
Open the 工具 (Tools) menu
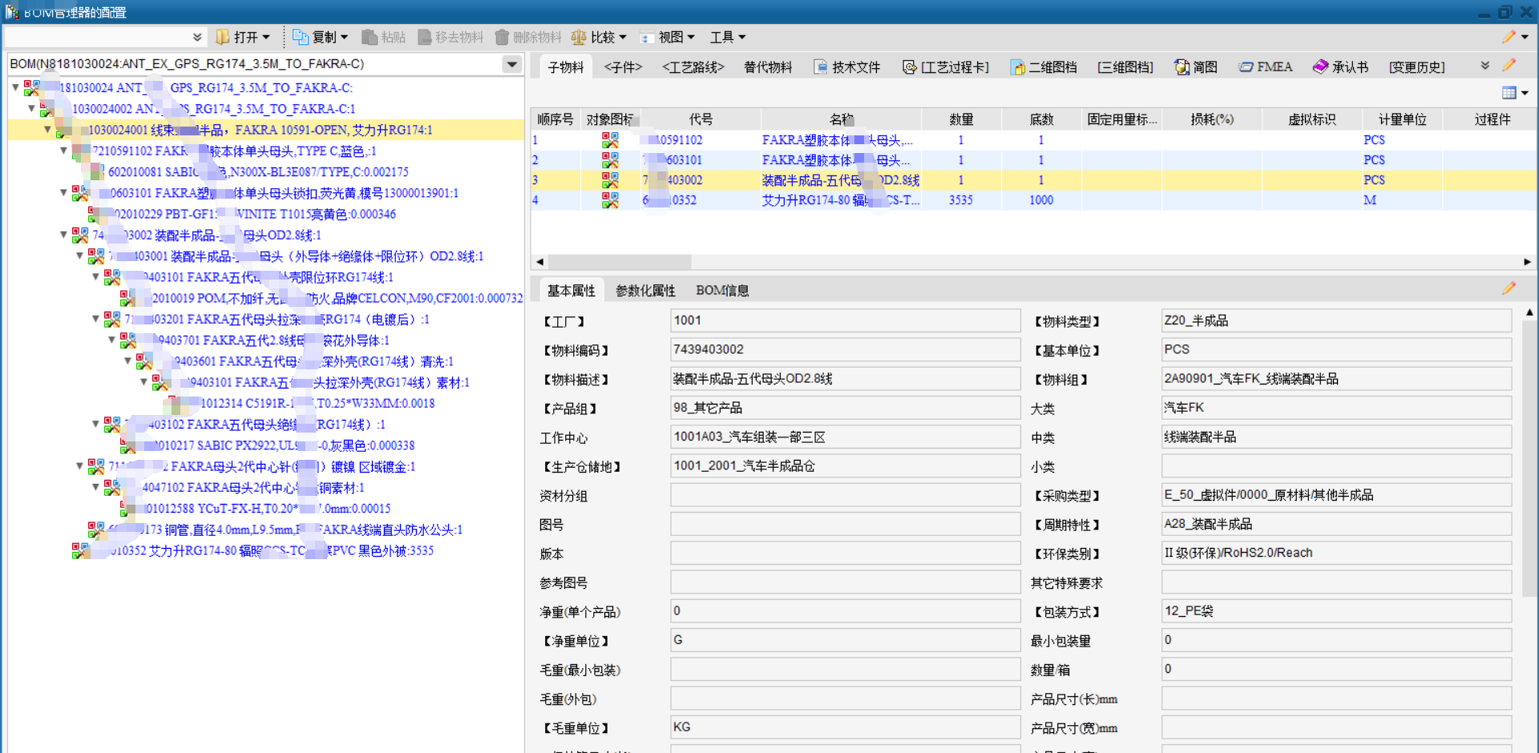(x=727, y=37)
